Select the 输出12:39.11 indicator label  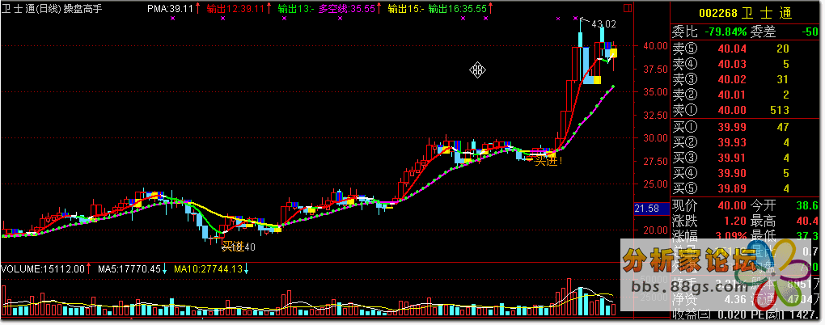pos(236,8)
